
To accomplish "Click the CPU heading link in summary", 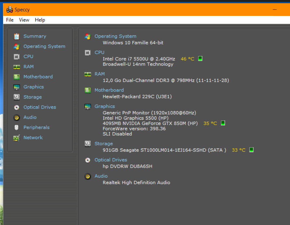I will (99, 53).
